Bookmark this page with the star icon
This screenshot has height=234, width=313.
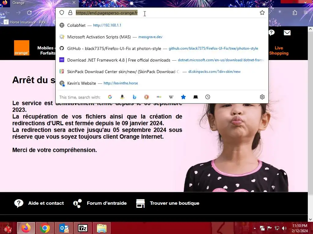(262, 13)
